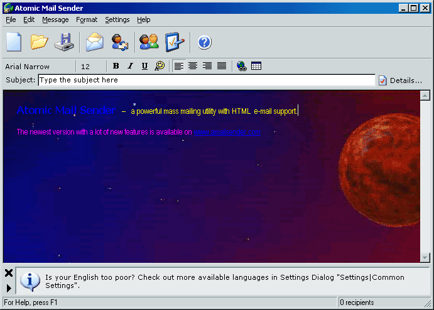Click the scrollbar down arrow in editor
Viewport: 434px width, 310px height.
[x=425, y=257]
